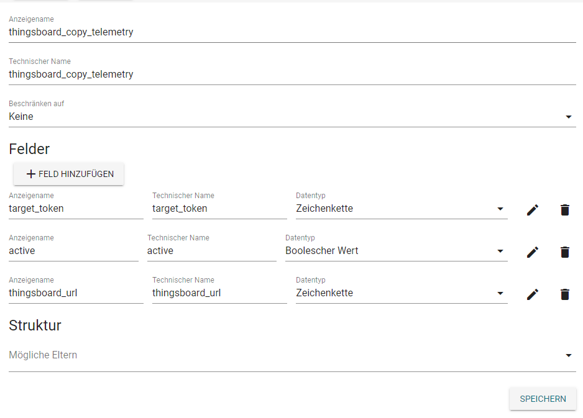Expand Datentyp dropdown for thingsboard_url
Viewport: 583px width, 418px height.
[401, 293]
